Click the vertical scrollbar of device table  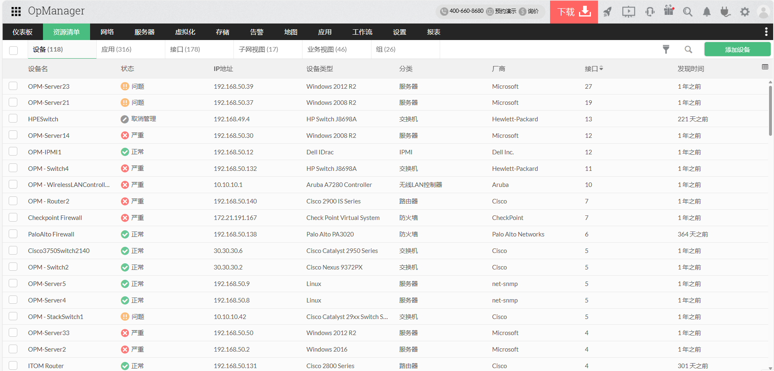point(770,111)
